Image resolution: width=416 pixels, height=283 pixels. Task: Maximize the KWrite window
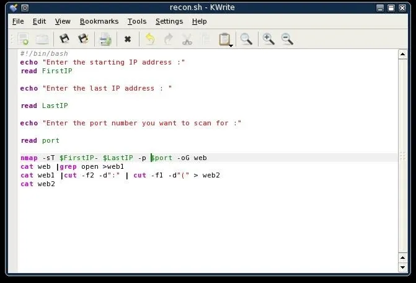coord(391,8)
